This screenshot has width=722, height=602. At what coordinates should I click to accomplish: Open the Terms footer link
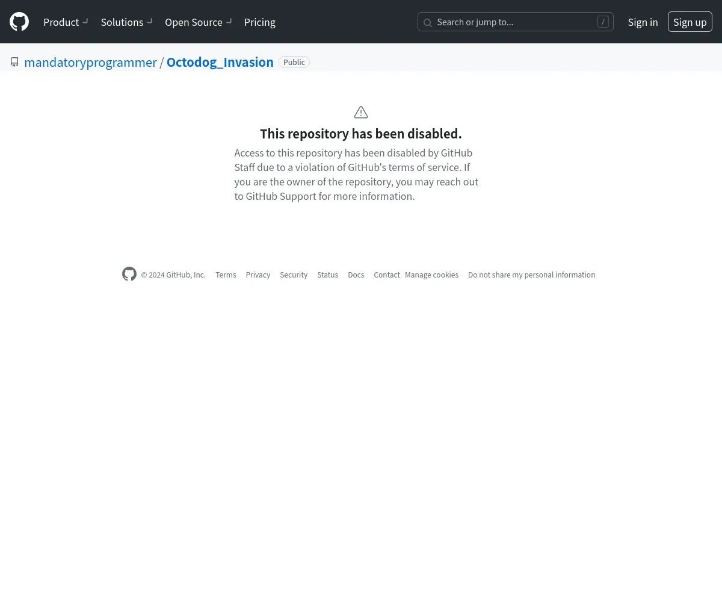pos(226,275)
